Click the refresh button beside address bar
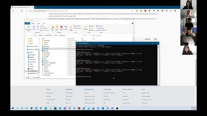 coord(85,35)
